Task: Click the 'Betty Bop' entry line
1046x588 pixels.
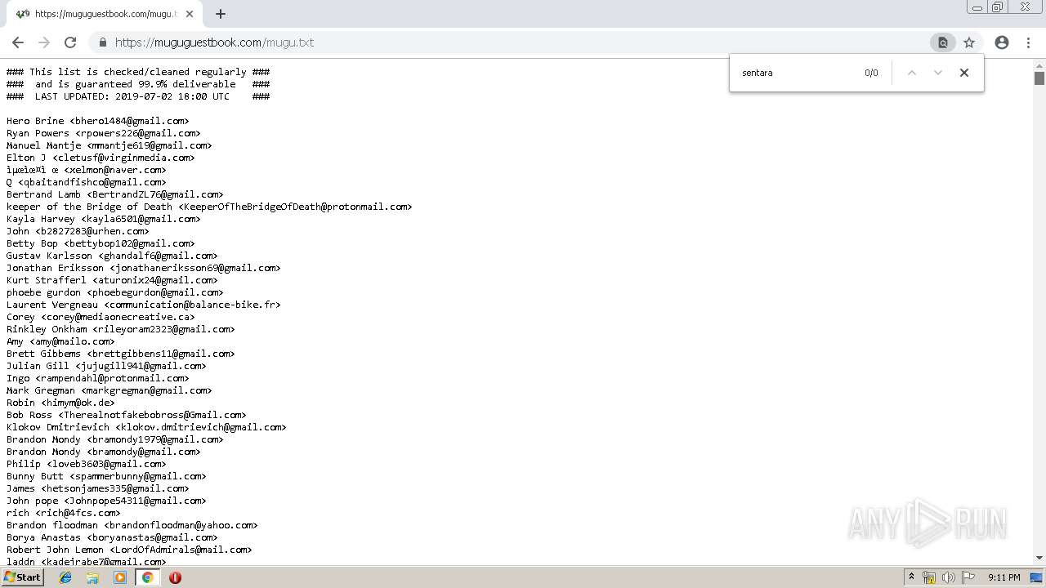Action: (x=101, y=243)
